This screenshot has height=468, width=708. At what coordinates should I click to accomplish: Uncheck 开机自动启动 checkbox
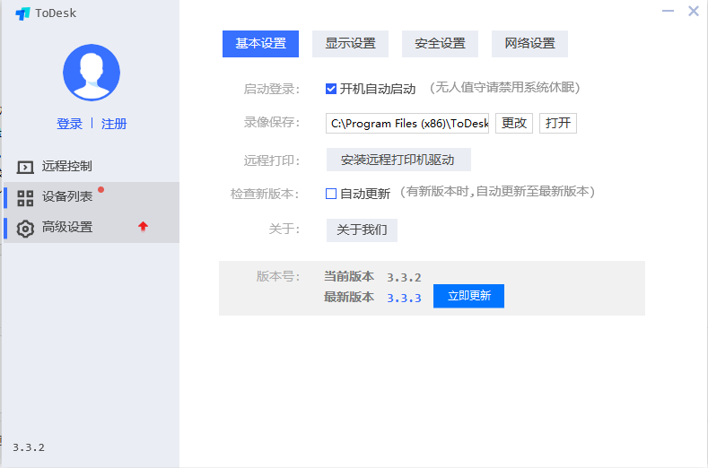coord(331,89)
